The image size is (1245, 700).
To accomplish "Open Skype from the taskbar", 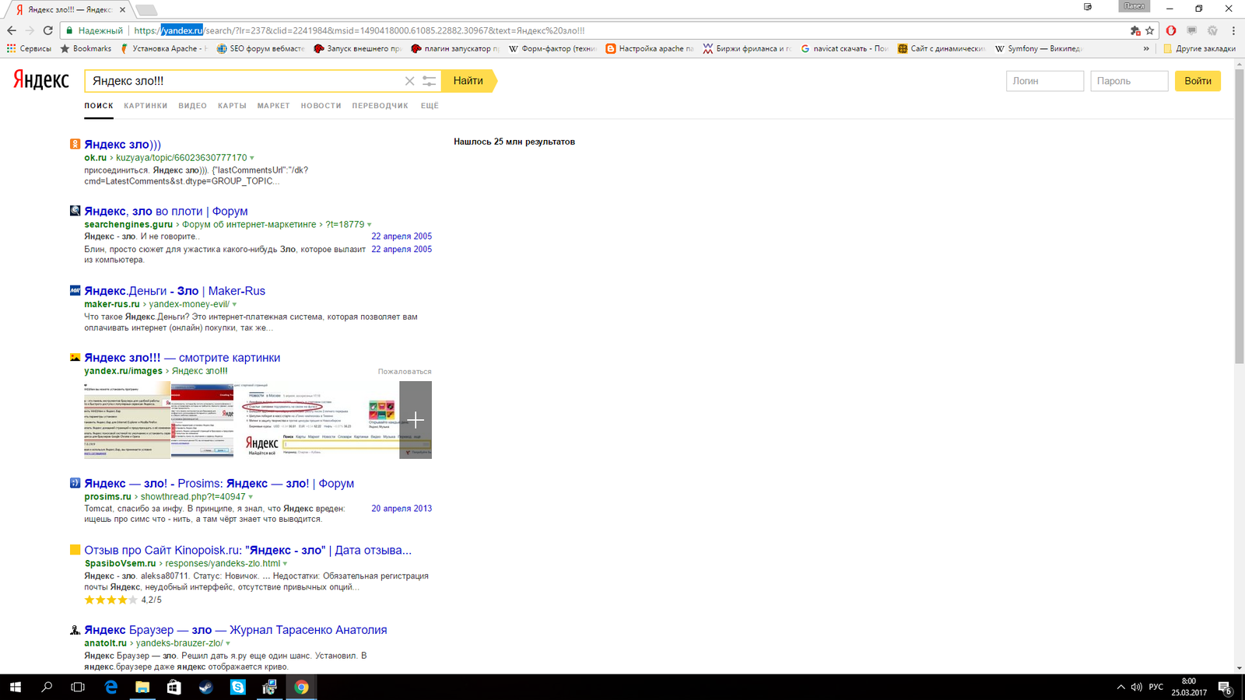I will click(238, 687).
